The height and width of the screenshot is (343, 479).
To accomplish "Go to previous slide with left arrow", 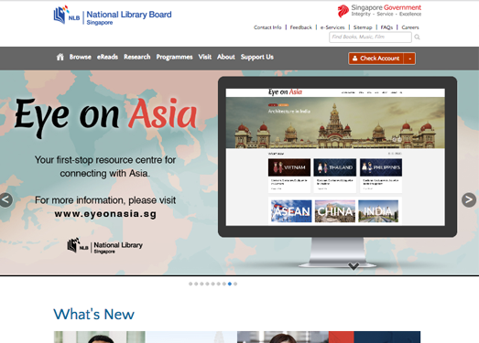I will point(5,200).
